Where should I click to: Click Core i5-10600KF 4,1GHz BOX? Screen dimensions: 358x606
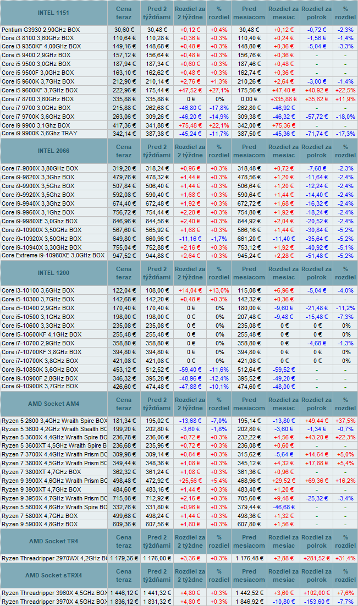pos(41,335)
